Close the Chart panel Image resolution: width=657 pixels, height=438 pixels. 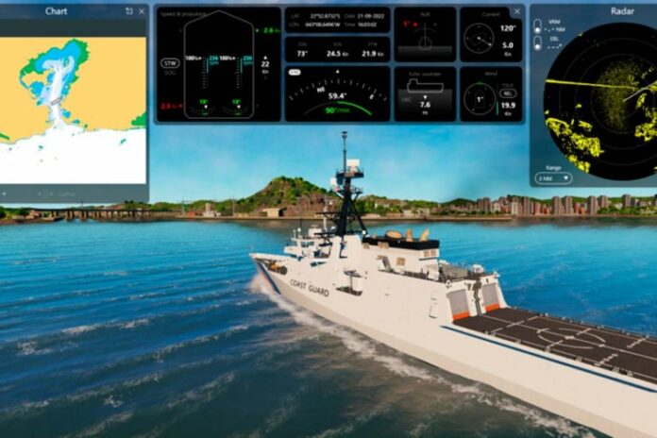tap(142, 11)
